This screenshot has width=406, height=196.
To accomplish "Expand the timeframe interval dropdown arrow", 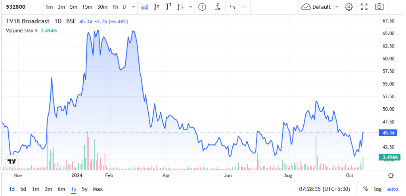I will pyautogui.click(x=133, y=7).
